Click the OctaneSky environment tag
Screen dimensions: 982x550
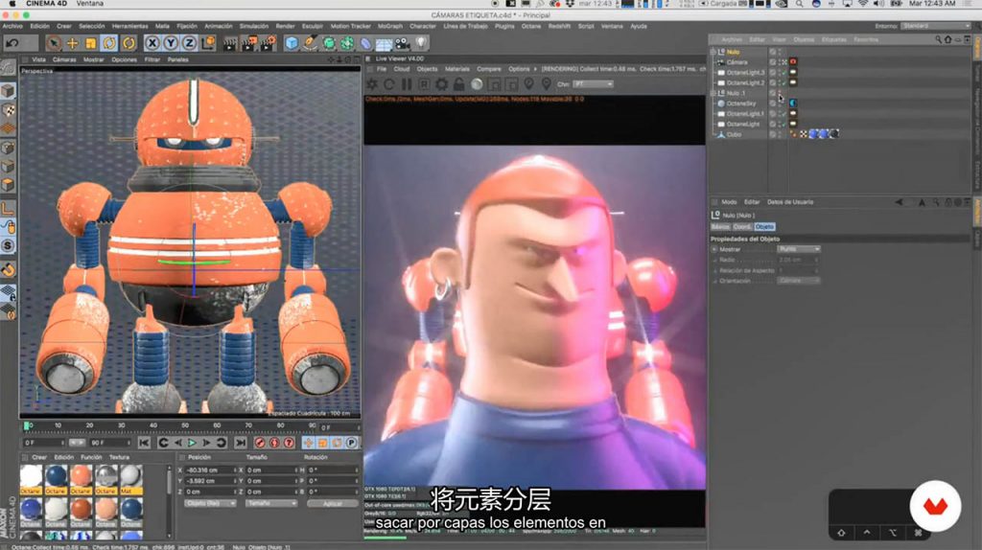793,103
